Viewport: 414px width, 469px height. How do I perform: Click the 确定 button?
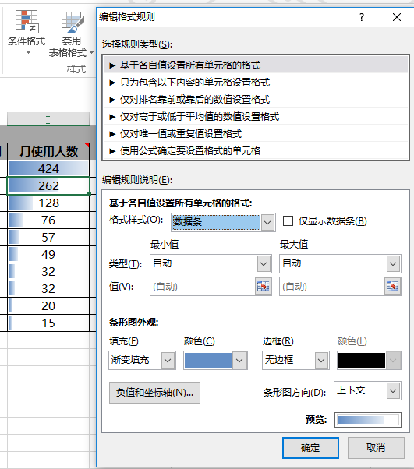[310, 448]
